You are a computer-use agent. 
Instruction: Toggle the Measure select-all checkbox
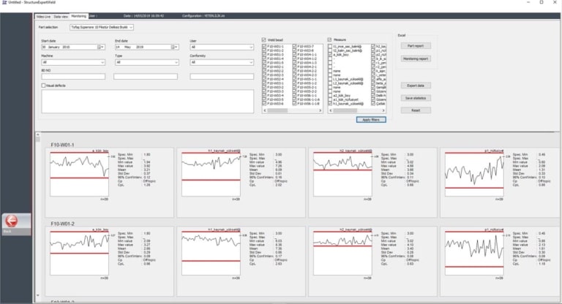point(330,39)
